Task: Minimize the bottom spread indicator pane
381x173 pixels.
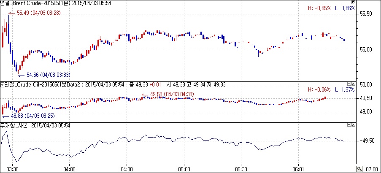Action: (349, 125)
